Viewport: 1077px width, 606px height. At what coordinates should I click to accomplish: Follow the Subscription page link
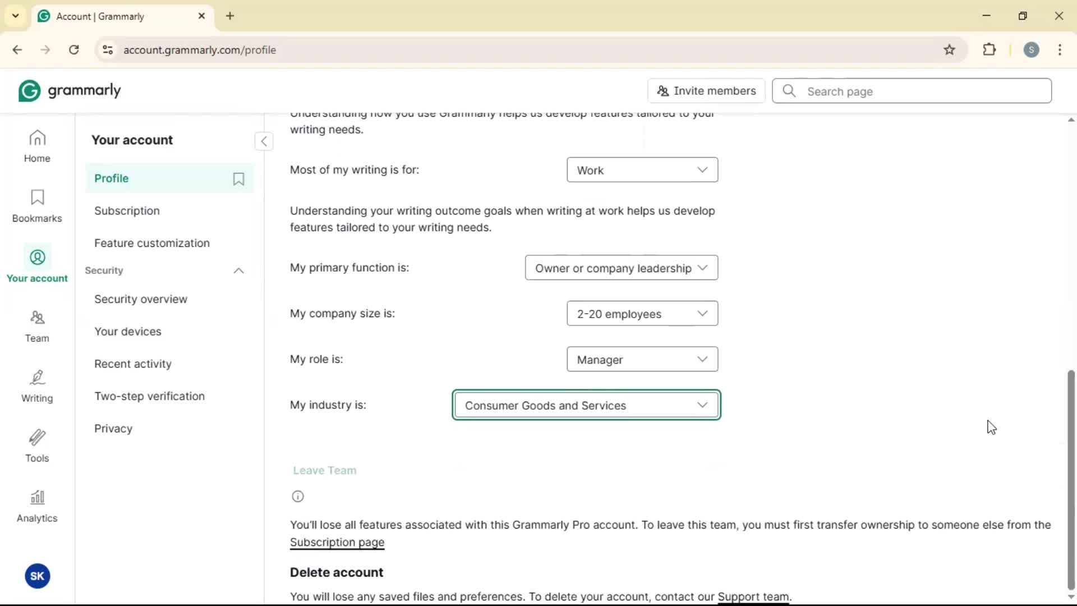(x=337, y=543)
